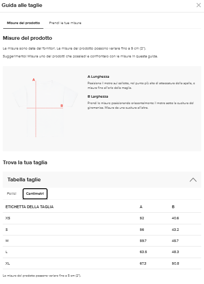Image resolution: width=204 pixels, height=284 pixels.
Task: Open the Prendi le tue misure tab
Action: click(x=65, y=23)
